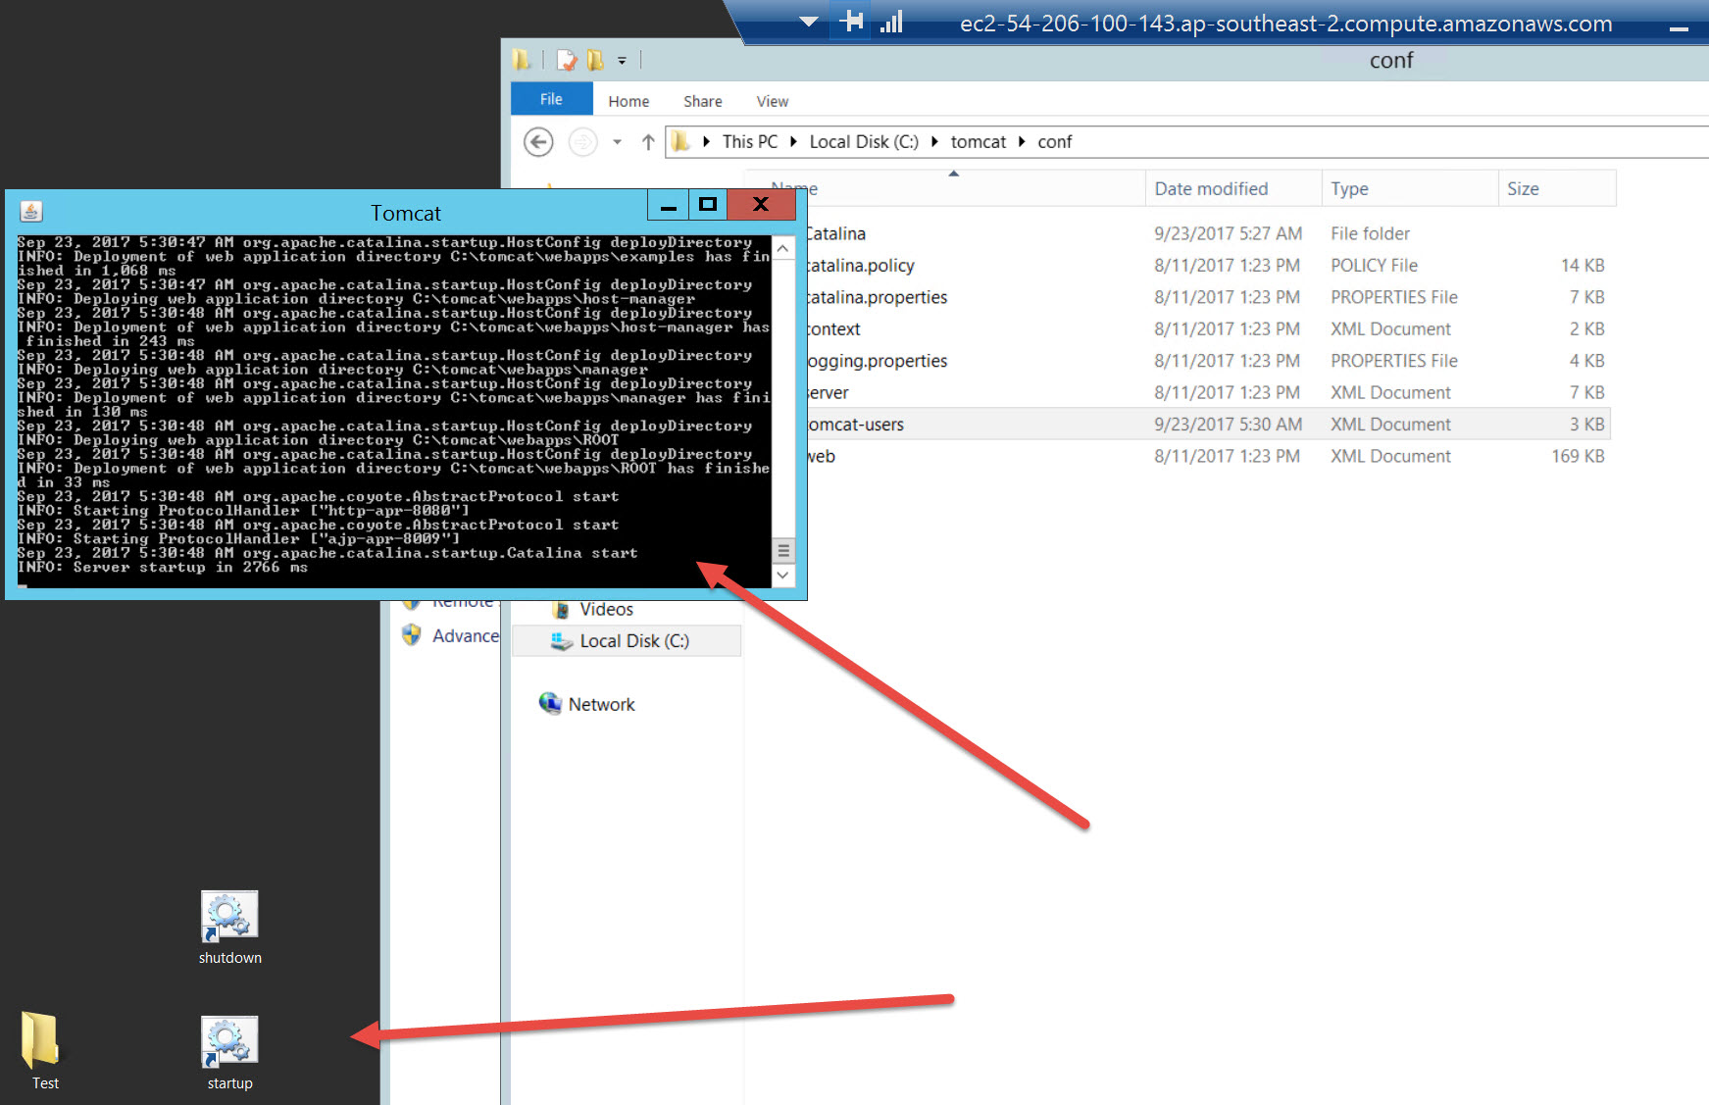Select the catalina.properties file
Viewport: 1709px width, 1105px height.
pyautogui.click(x=878, y=297)
